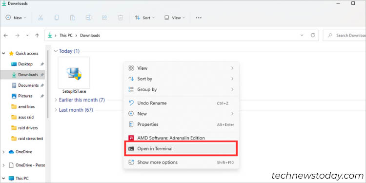Screen dimensions: 366x183
Task: Select Open in Terminal from context menu
Action: point(181,148)
